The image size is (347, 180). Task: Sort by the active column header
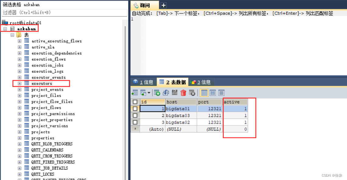point(235,102)
